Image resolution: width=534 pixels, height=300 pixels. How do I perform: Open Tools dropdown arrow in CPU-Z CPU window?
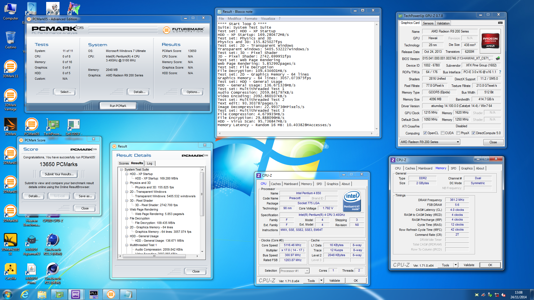pos(321,281)
